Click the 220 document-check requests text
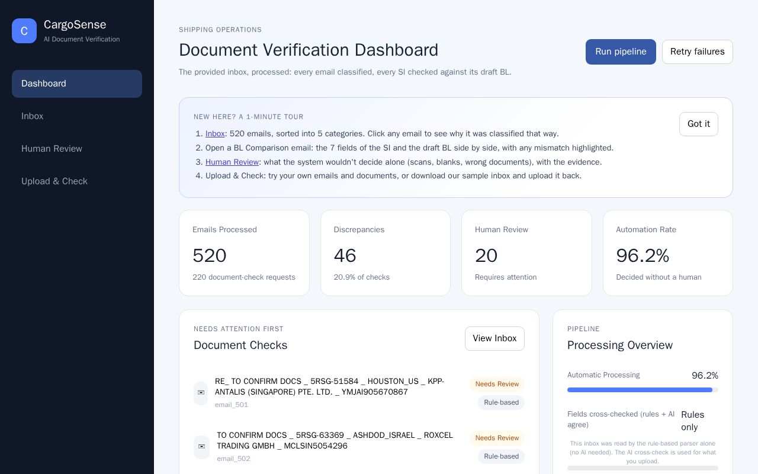Viewport: 758px width, 474px height. 244,277
